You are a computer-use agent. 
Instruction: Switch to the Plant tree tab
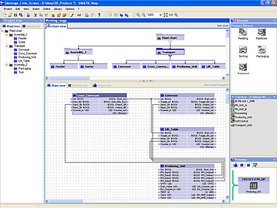click(12, 26)
